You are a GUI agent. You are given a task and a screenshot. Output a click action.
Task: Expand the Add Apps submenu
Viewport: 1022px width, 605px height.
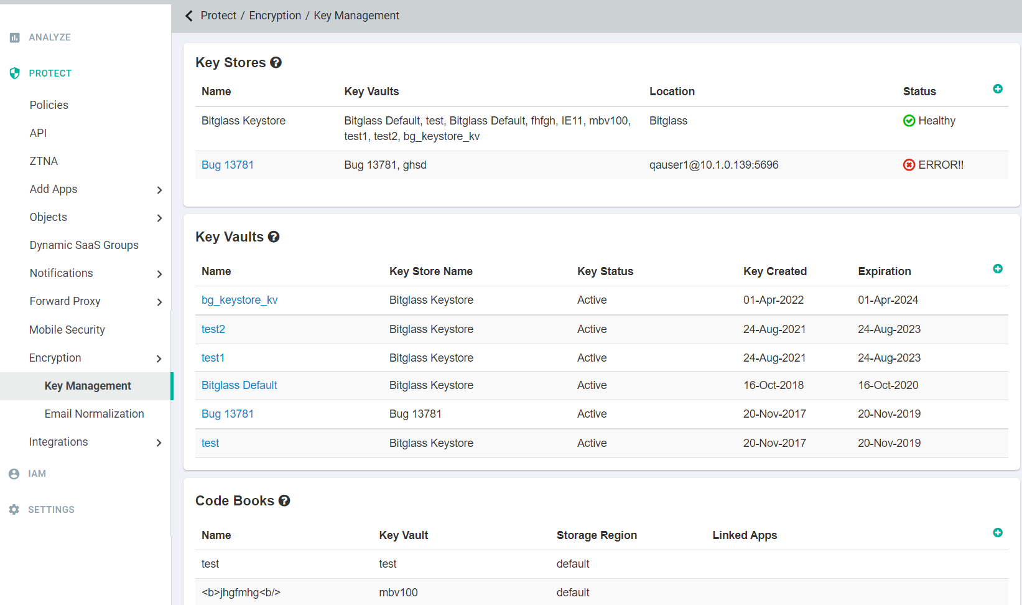159,190
